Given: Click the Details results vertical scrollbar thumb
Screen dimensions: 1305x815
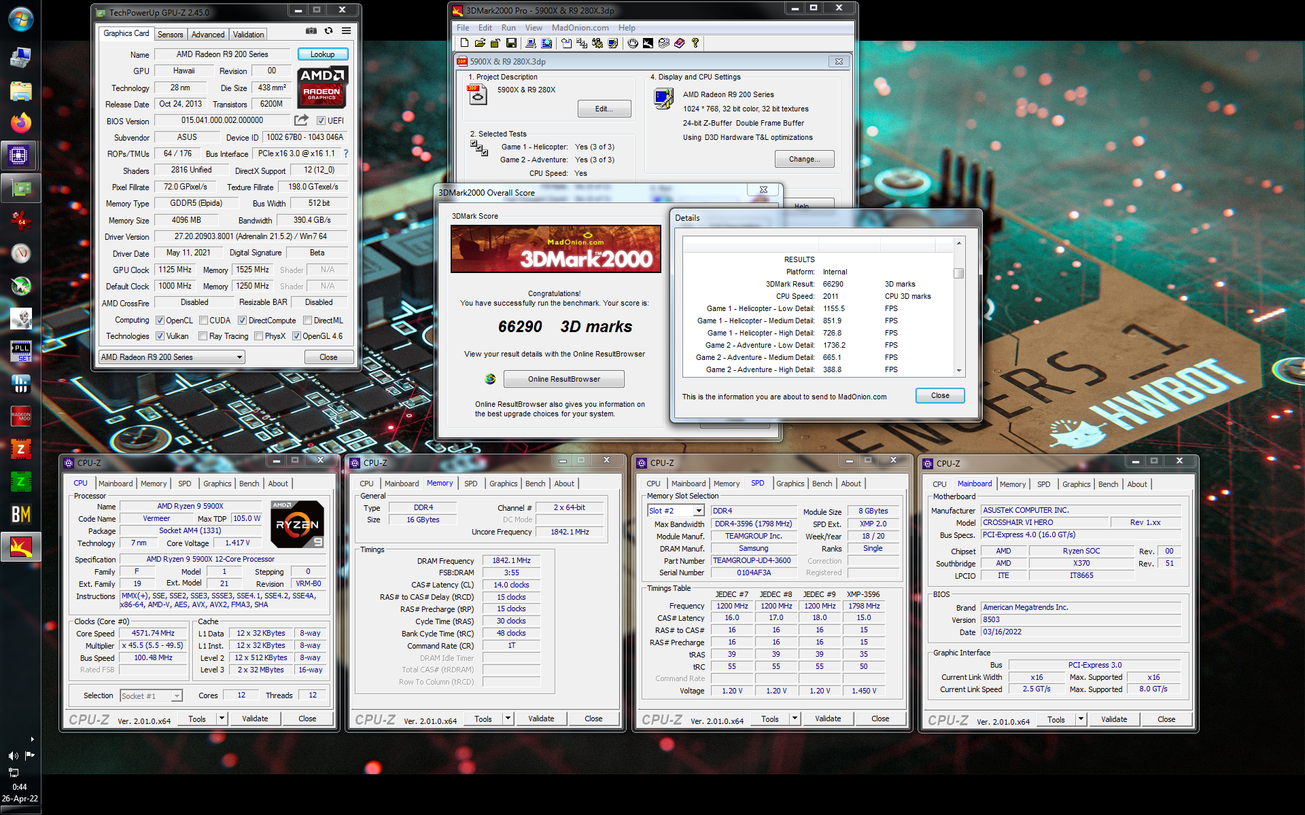Looking at the screenshot, I should coord(959,273).
